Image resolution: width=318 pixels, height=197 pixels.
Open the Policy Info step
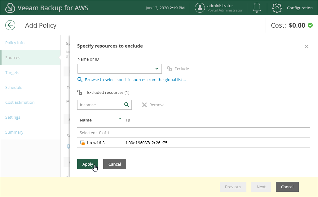coord(15,43)
